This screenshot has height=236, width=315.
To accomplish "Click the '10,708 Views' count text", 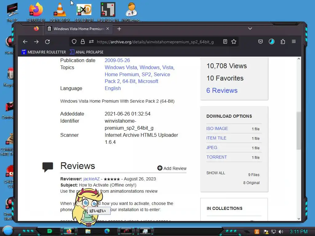I will point(227,66).
